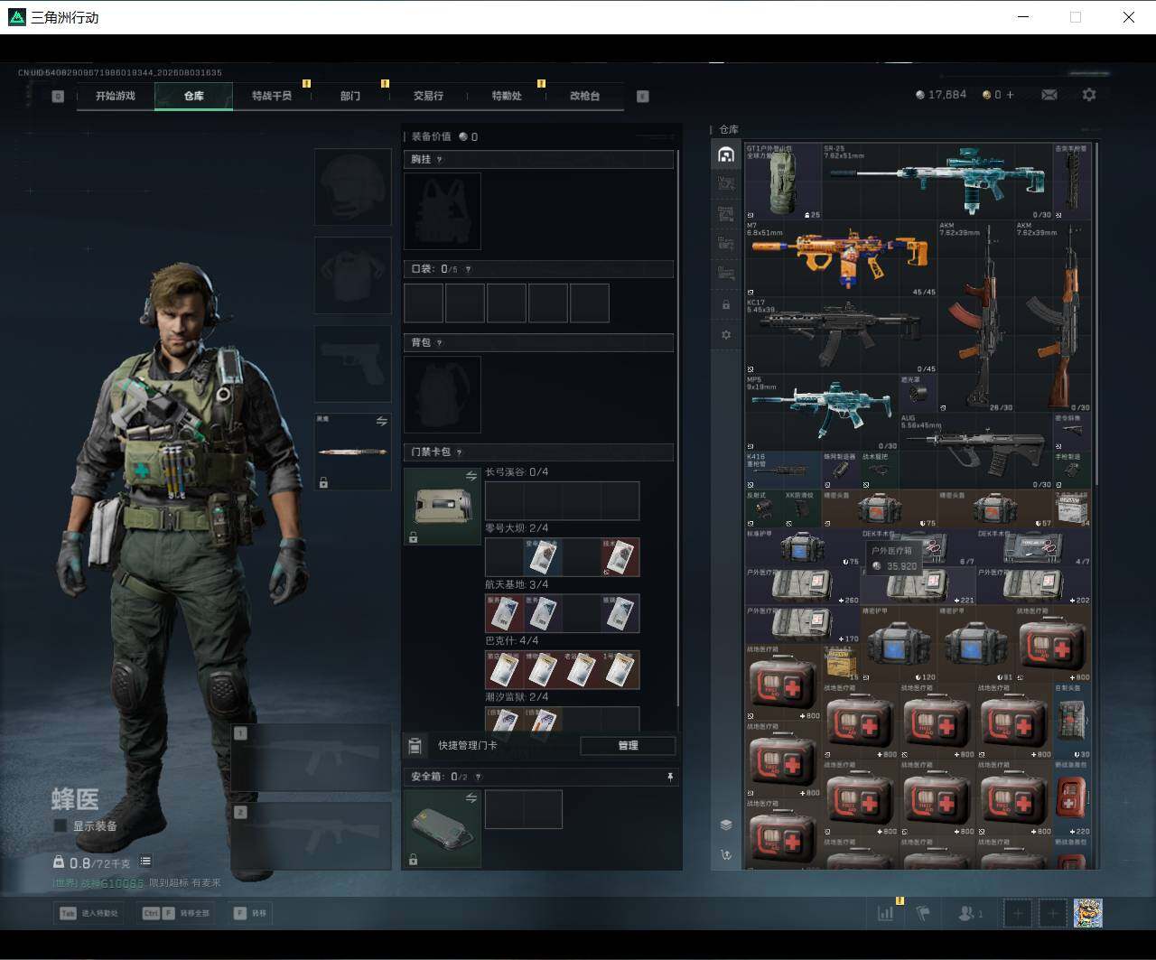Open warehouse sidebar gear settings
Screen dimensions: 1156x960
(x=726, y=335)
